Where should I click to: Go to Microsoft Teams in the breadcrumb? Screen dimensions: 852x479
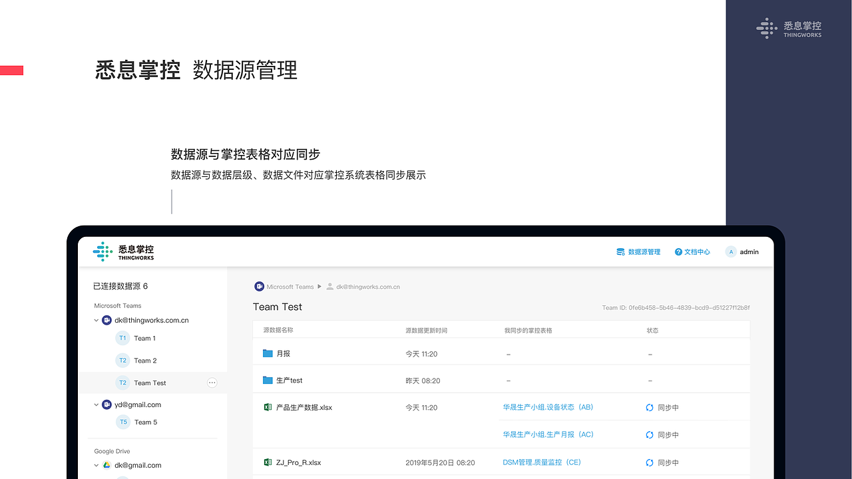click(x=284, y=287)
